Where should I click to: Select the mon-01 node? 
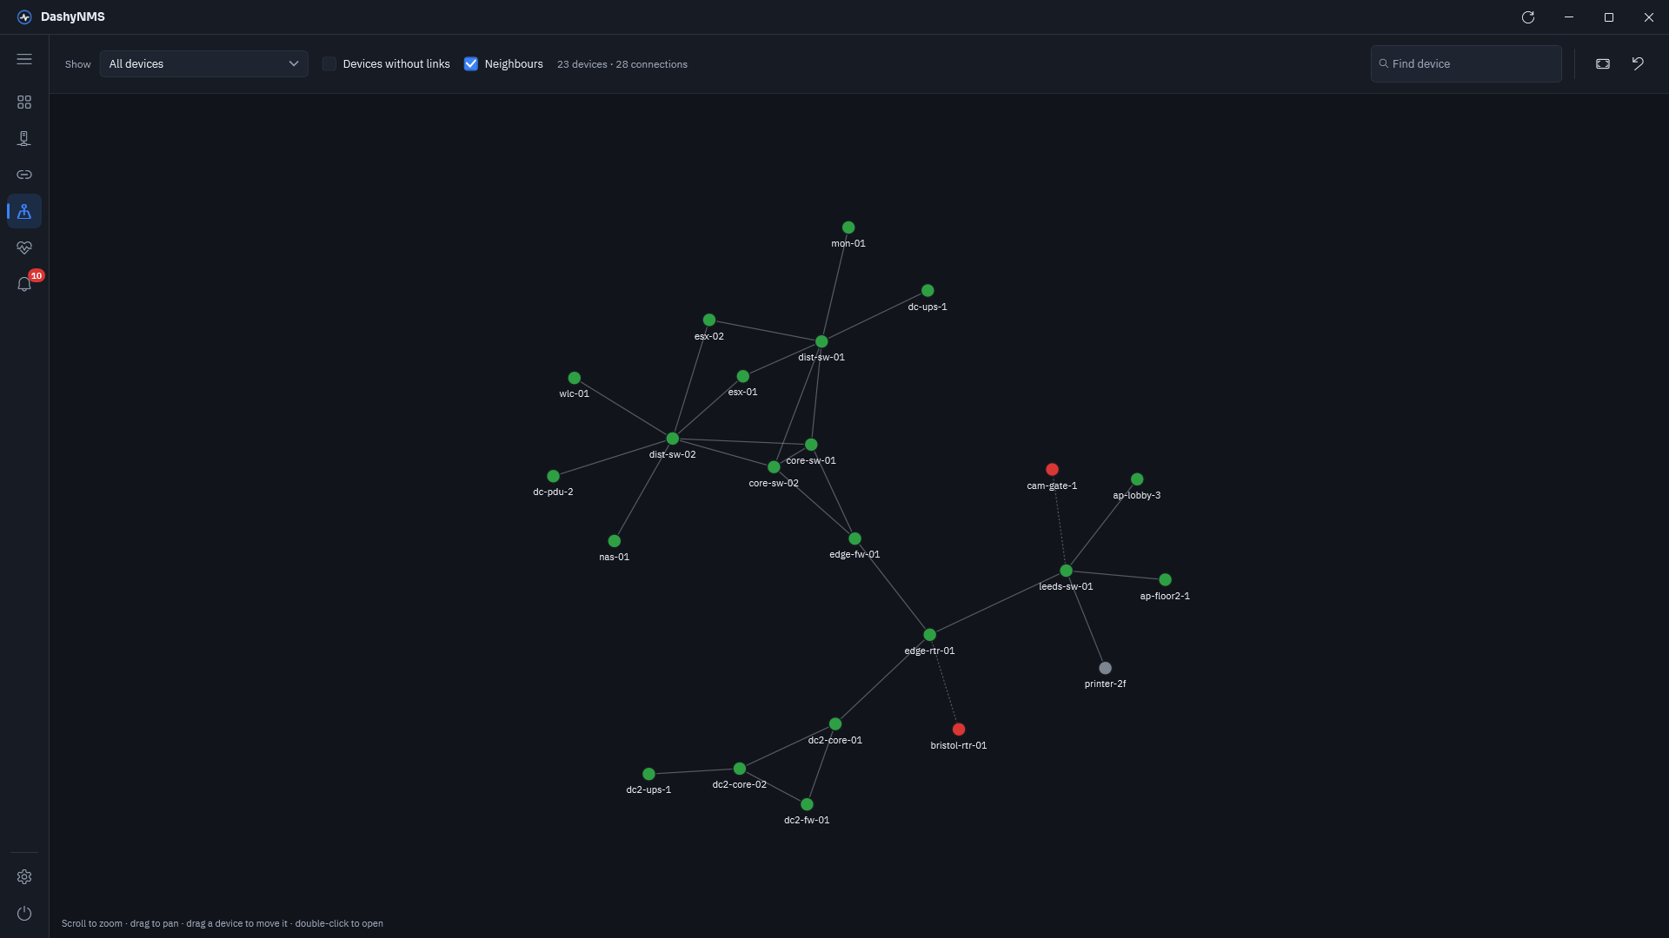pyautogui.click(x=848, y=228)
